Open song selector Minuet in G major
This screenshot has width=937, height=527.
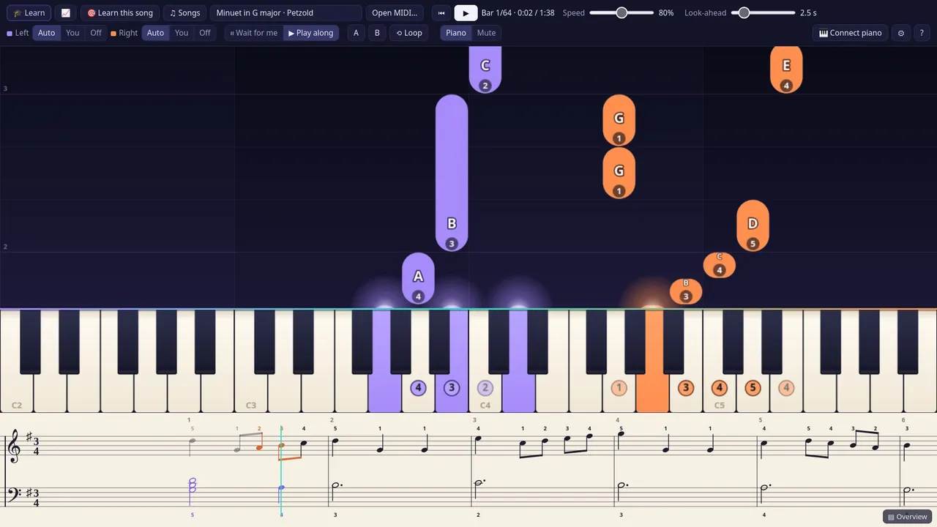coord(285,12)
